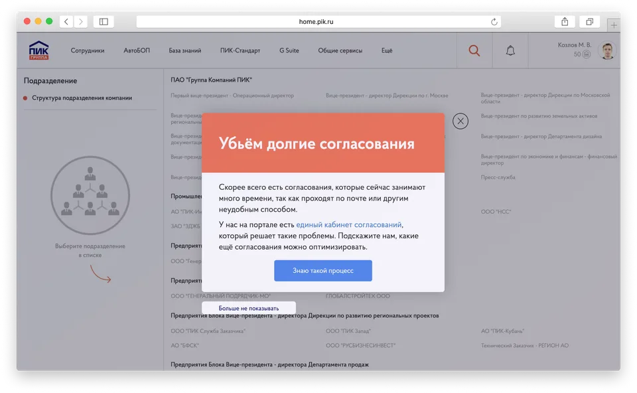
Task: Click the PIK Group logo
Action: coord(38,50)
